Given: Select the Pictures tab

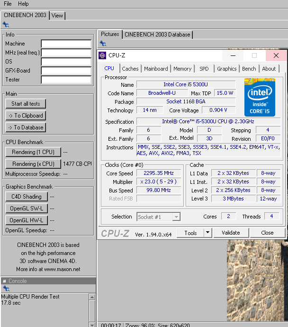Looking at the screenshot, I should tap(110, 34).
